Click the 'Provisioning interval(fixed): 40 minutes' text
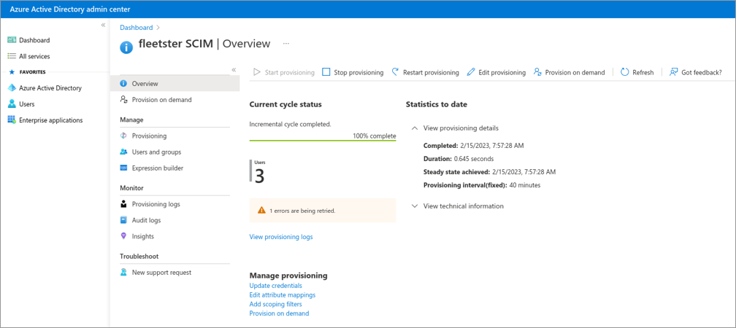This screenshot has height=328, width=736. [x=482, y=185]
